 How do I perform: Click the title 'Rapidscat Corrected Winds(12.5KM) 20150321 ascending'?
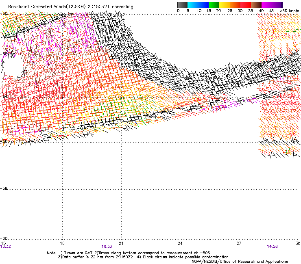[71, 7]
